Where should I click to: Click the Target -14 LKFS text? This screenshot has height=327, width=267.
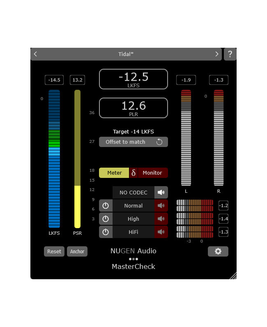[x=133, y=132]
